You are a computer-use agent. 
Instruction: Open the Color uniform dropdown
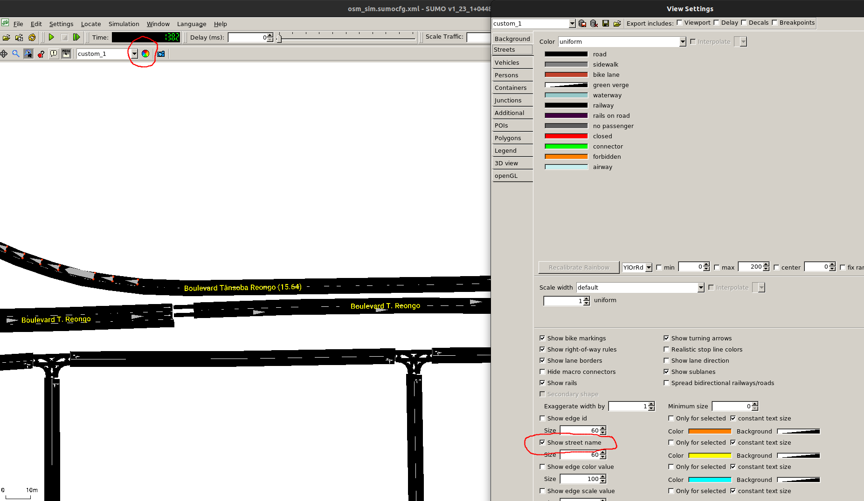click(x=682, y=41)
